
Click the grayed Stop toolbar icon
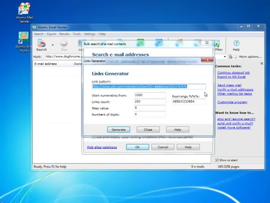click(x=64, y=45)
